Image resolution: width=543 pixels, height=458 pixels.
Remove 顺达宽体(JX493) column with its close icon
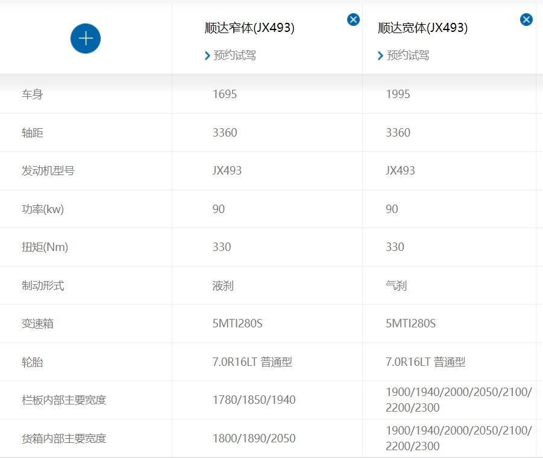pos(526,19)
